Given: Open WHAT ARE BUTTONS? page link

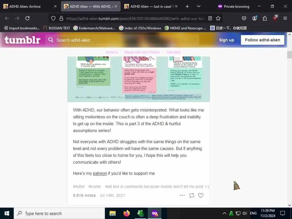Looking at the screenshot, I should point(142,52).
